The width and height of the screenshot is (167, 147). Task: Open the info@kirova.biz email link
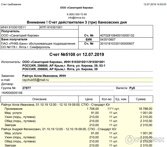(x=77, y=18)
